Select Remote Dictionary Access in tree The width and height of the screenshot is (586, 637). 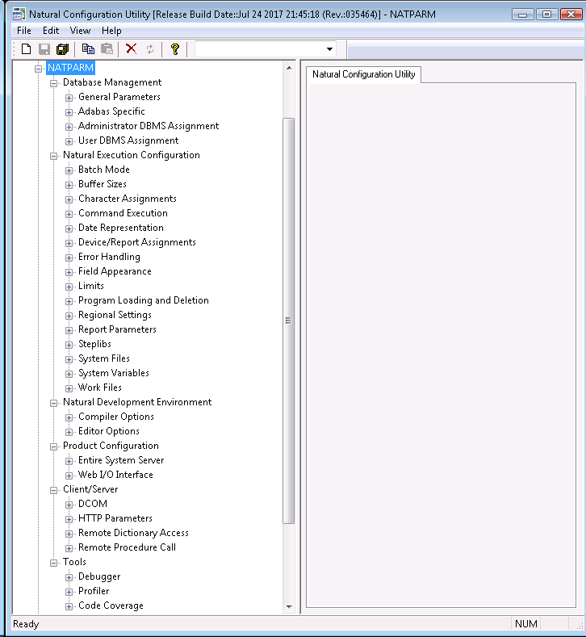133,533
